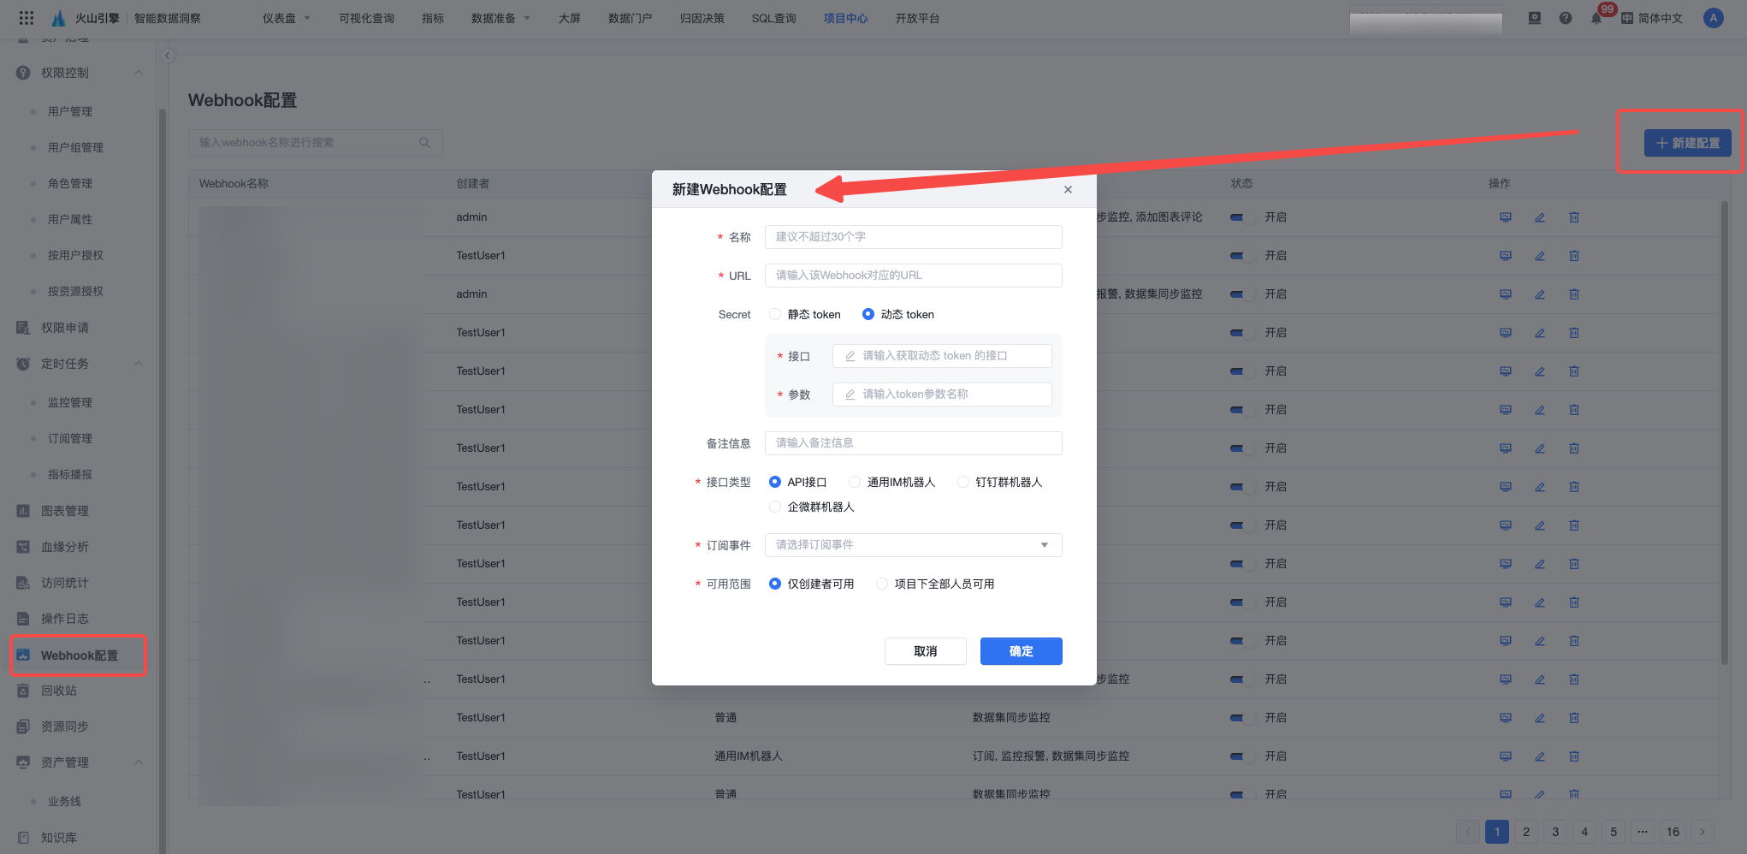Edit the admin row ending 报警, 数据集同步监控

click(1540, 294)
